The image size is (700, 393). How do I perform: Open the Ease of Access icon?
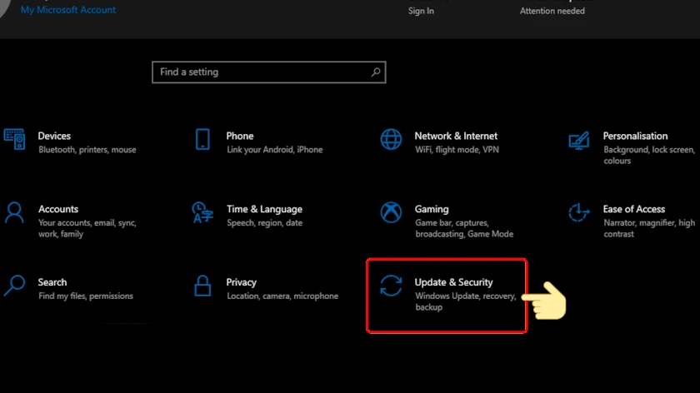tap(579, 212)
